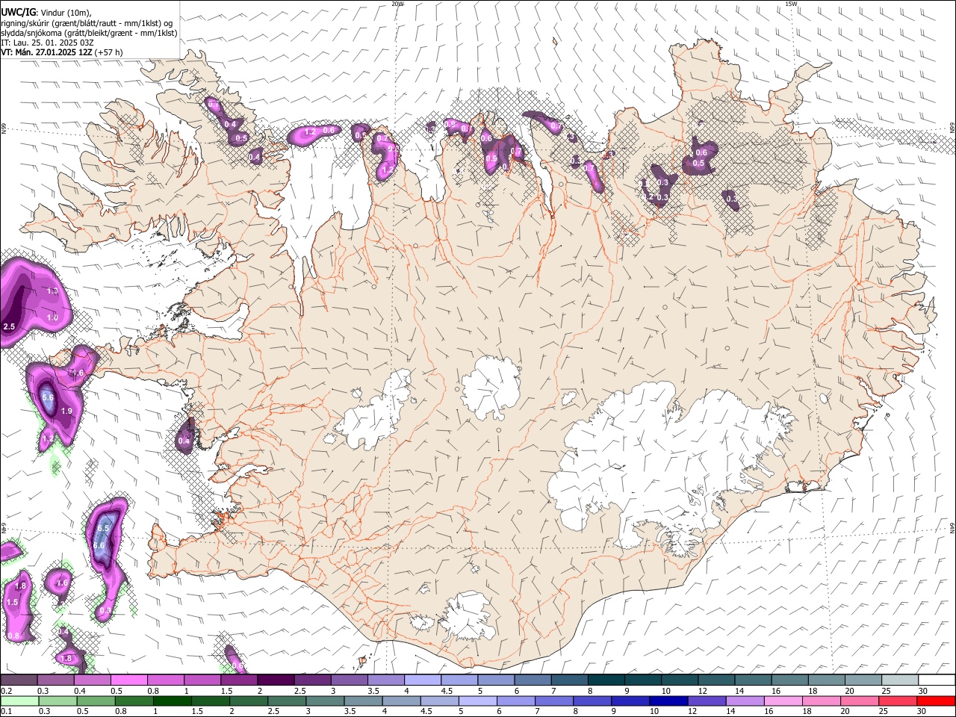Click the 4.6 precipitation value on map
Viewport: 956px width, 717px height.
tap(78, 373)
